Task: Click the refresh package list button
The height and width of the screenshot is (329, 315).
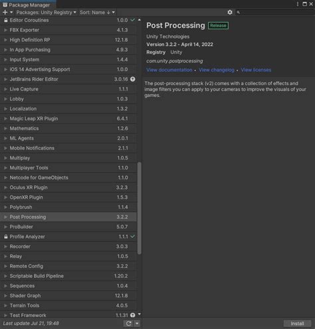Action: coord(128,324)
